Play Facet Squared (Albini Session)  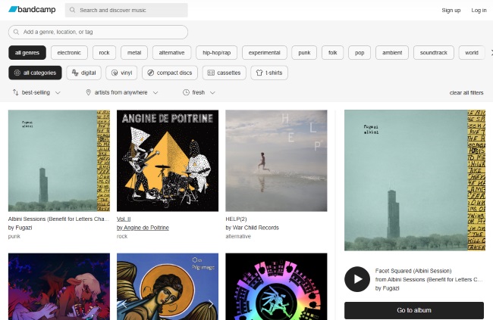click(357, 279)
